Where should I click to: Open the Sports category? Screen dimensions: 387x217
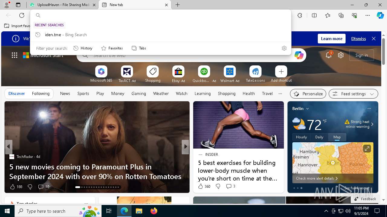coord(83,93)
